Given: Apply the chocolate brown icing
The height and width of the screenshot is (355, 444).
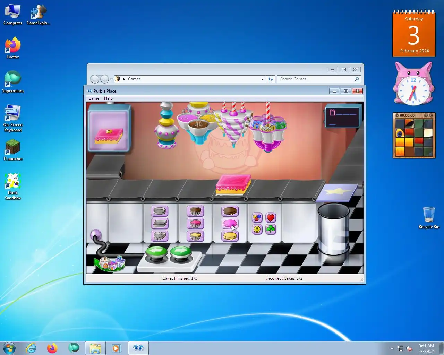Looking at the screenshot, I should click(x=230, y=211).
